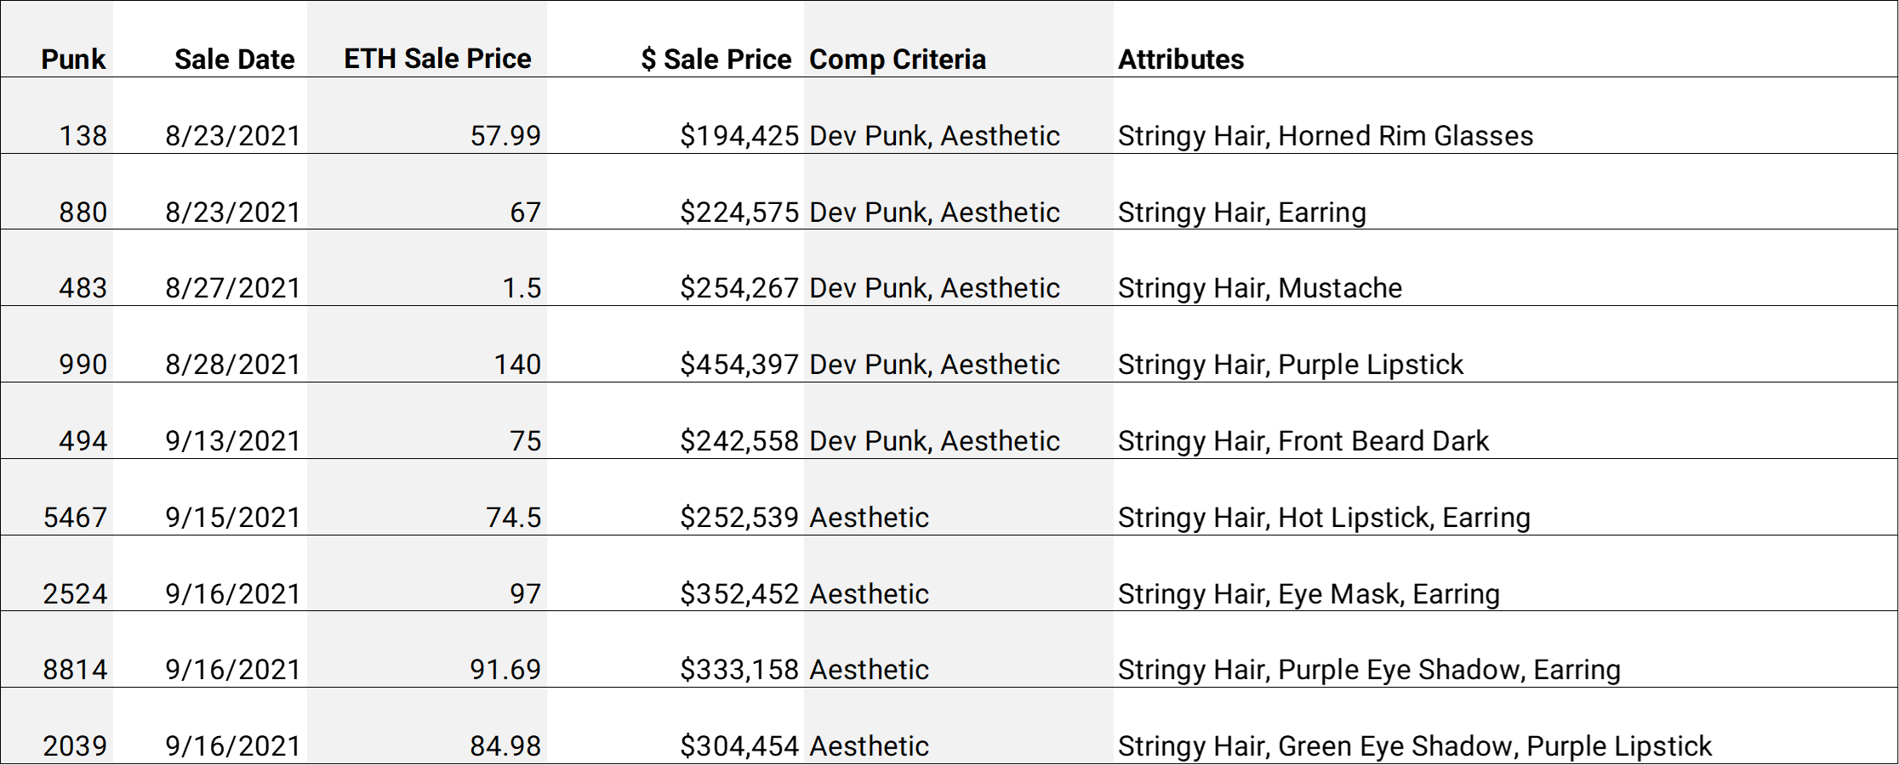Click the $454,397 sale price cell
This screenshot has width=1899, height=765.
tap(675, 344)
